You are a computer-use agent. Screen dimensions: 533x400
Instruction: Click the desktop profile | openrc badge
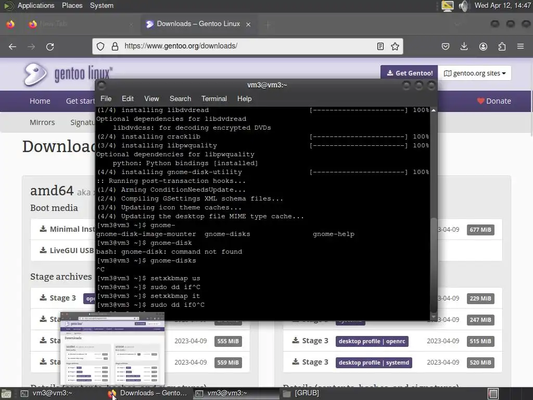pos(372,341)
